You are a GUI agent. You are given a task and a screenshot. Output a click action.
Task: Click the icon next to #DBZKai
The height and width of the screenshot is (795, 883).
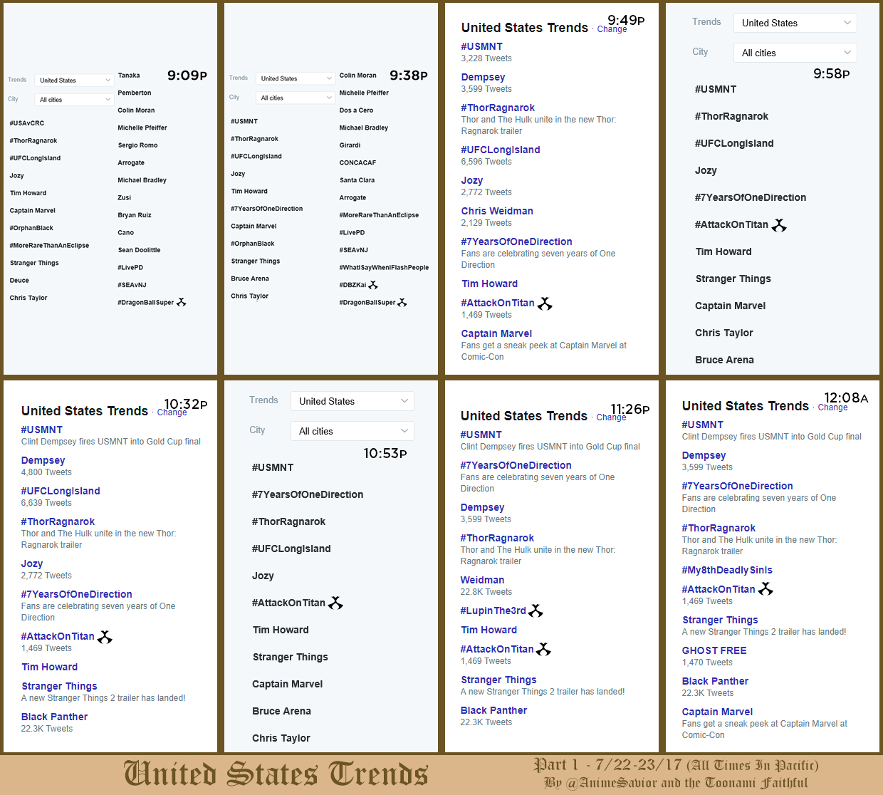coord(373,285)
